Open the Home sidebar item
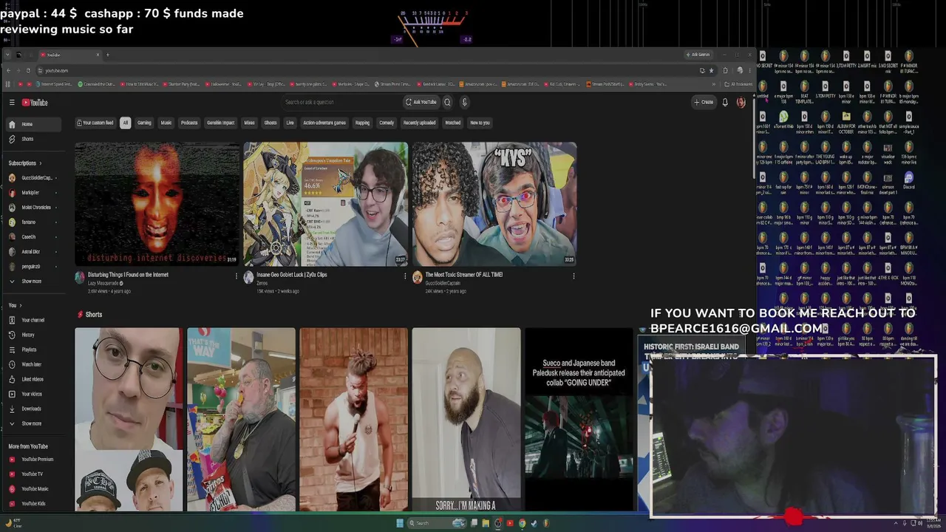The image size is (946, 532). click(34, 124)
